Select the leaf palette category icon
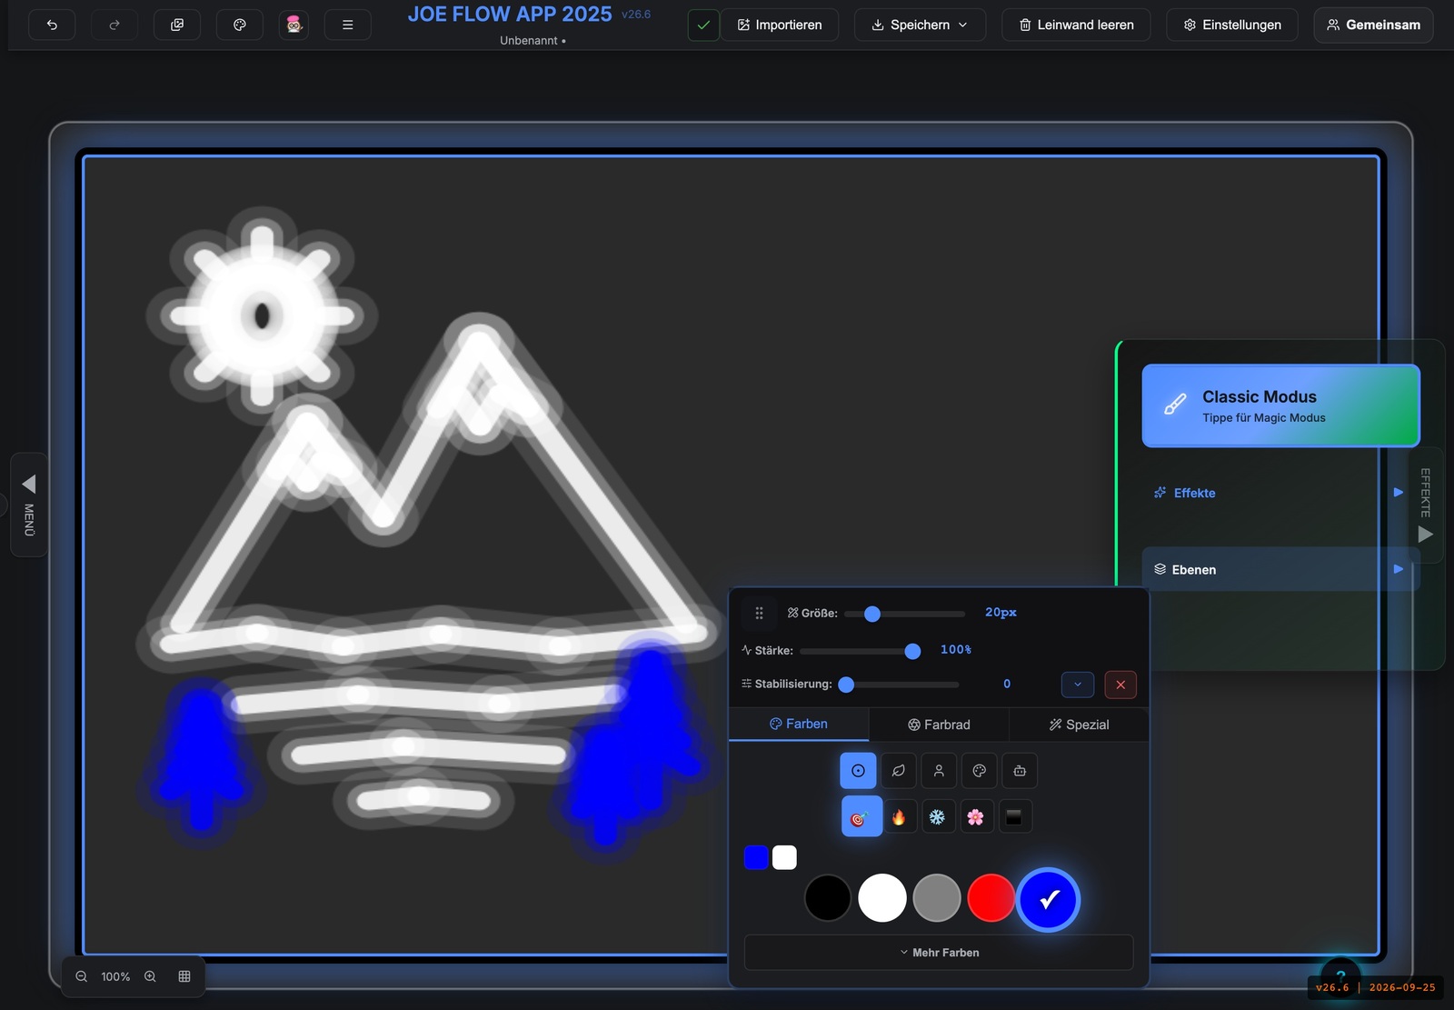The height and width of the screenshot is (1010, 1454). tap(898, 771)
